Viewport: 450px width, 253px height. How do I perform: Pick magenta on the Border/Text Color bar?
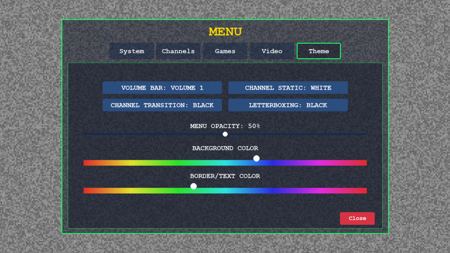coord(319,191)
